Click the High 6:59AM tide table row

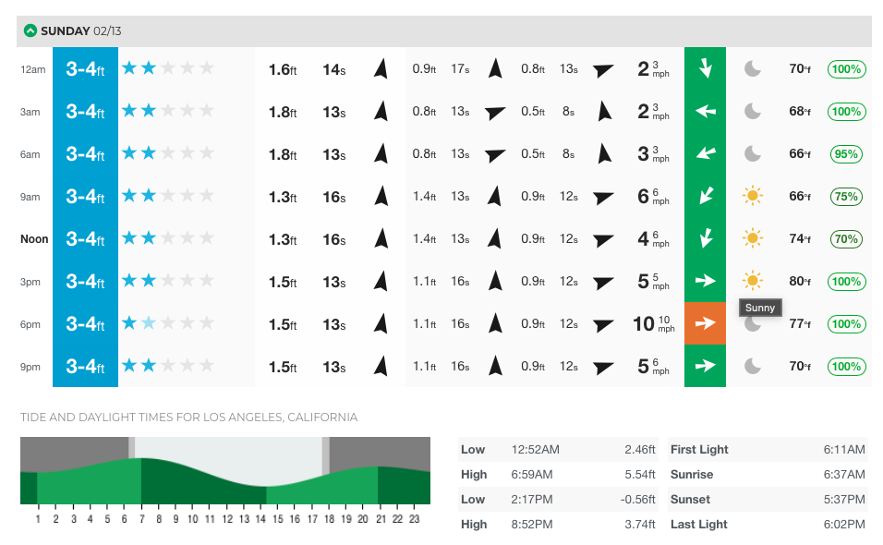[558, 475]
